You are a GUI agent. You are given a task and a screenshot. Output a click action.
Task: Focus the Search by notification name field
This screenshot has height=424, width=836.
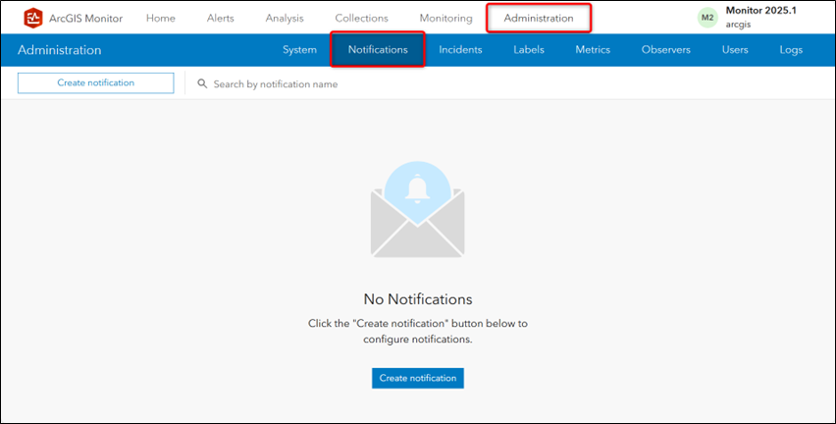tap(276, 83)
